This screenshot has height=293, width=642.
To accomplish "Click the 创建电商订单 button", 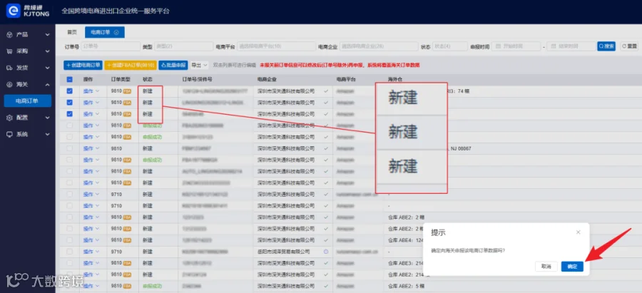I will [x=83, y=65].
